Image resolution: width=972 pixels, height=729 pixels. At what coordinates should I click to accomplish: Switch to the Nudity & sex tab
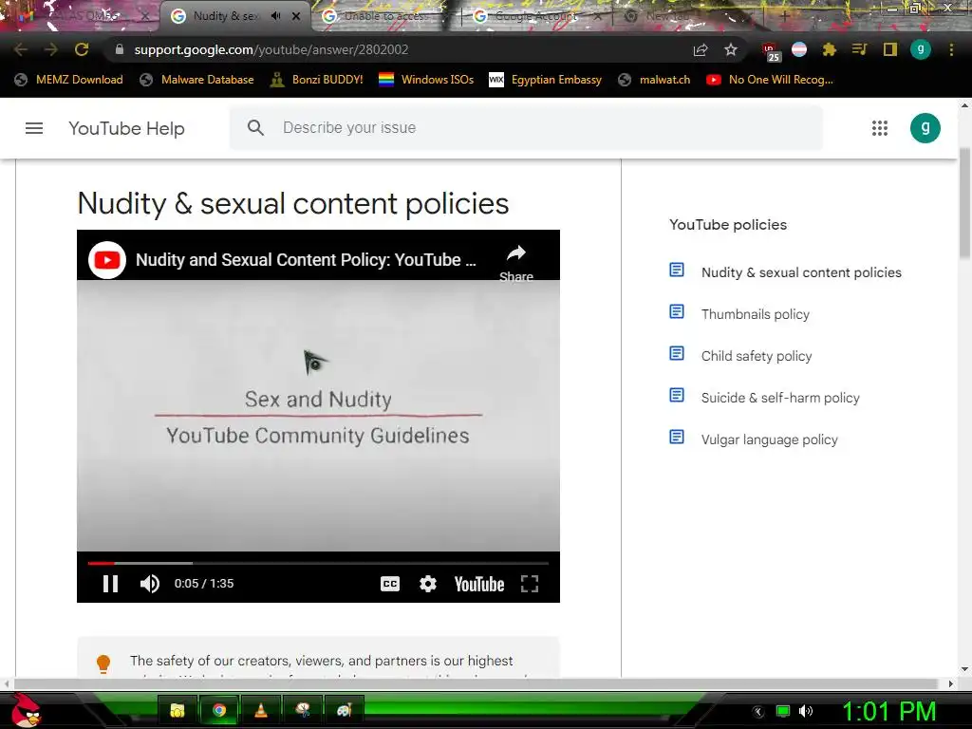[x=226, y=16]
